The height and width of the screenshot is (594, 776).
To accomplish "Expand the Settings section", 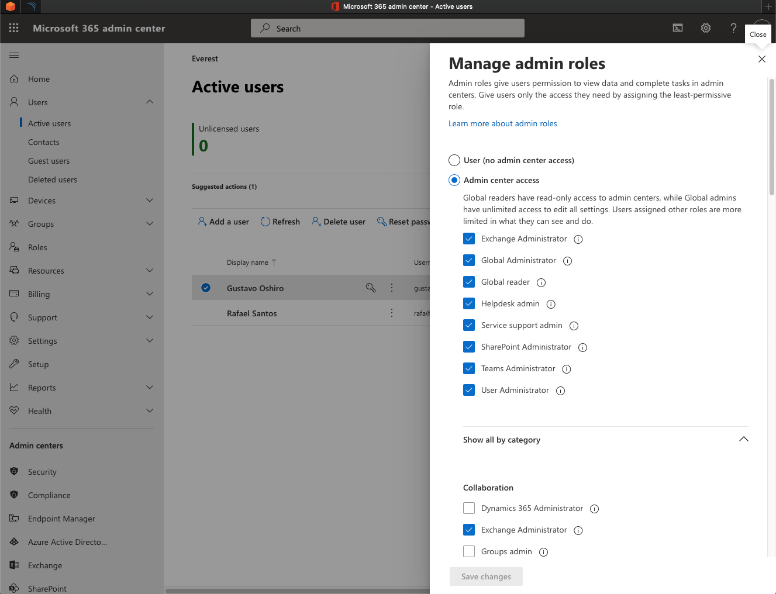I will coord(150,340).
